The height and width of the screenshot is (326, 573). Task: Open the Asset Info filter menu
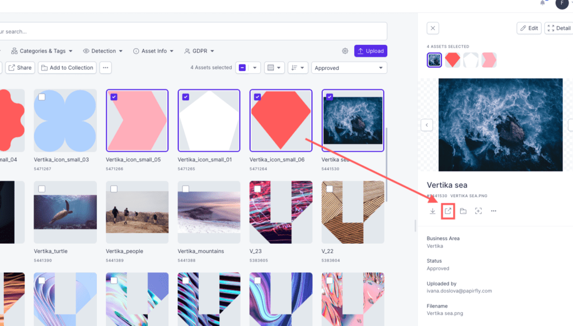(x=153, y=51)
